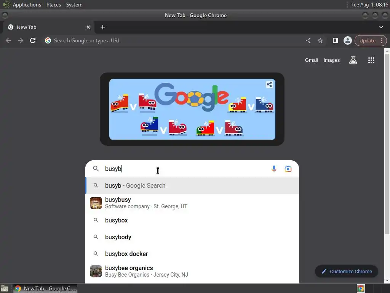The width and height of the screenshot is (390, 293).
Task: Open the three-dot Chrome menu
Action: click(x=382, y=40)
